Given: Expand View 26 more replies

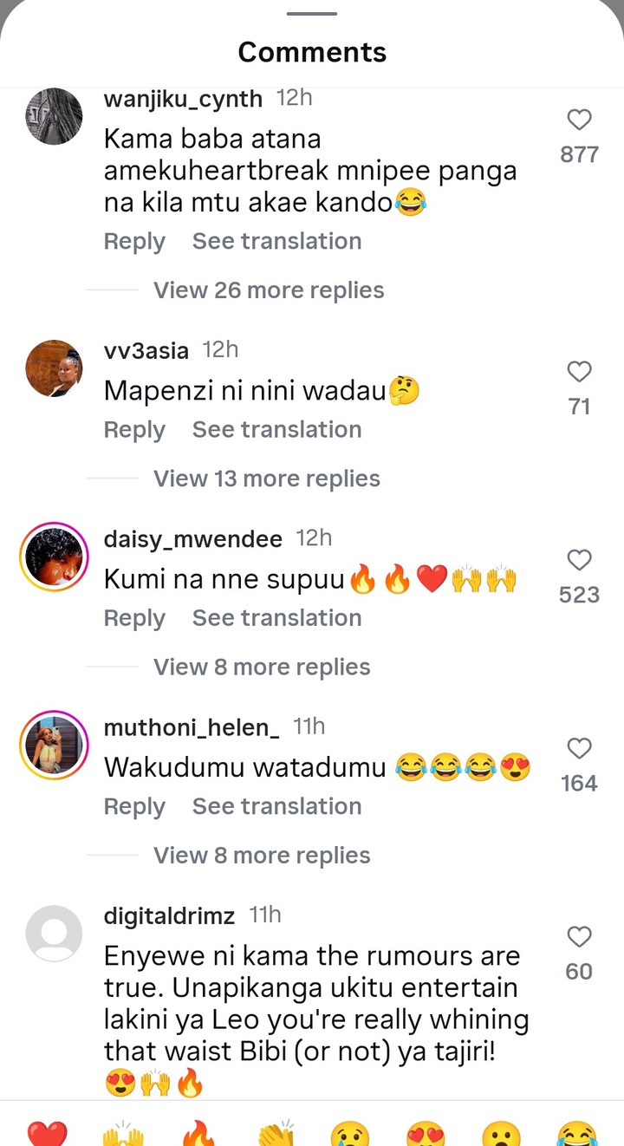Looking at the screenshot, I should click(x=269, y=290).
